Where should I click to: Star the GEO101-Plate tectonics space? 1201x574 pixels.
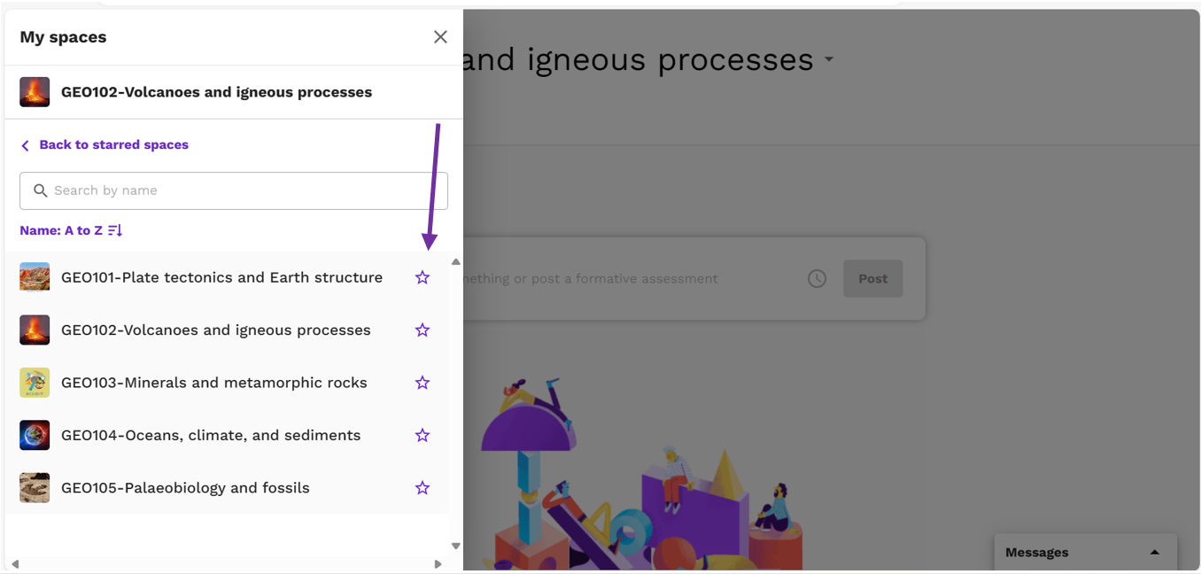[x=422, y=277]
